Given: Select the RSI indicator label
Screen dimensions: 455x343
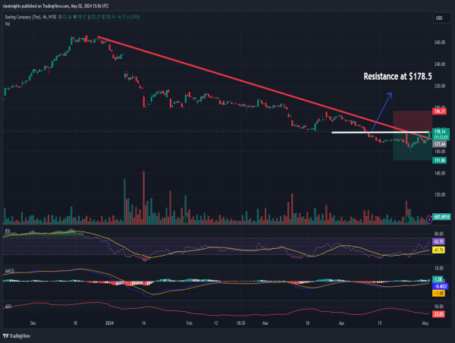Looking at the screenshot, I should click(8, 231).
